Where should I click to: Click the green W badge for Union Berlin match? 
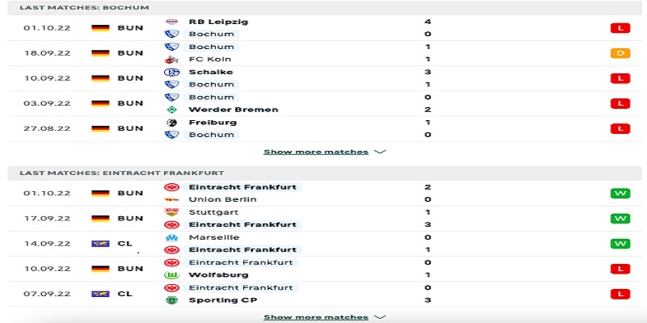pos(620,193)
